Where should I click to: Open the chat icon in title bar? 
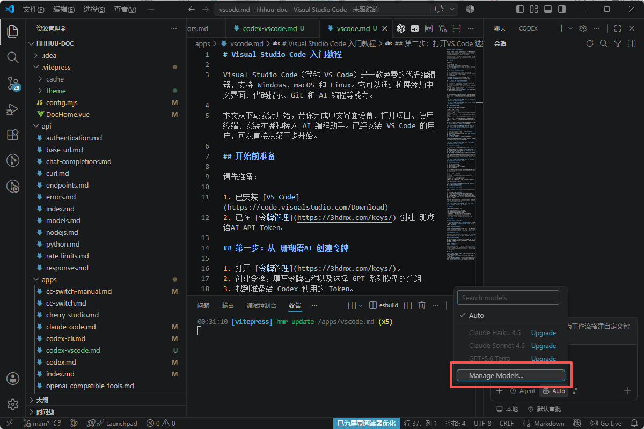pos(440,9)
